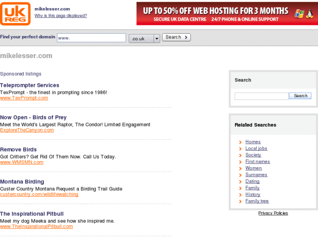This screenshot has width=318, height=238.
Task: Click the UK REG logo
Action: [x=15, y=14]
